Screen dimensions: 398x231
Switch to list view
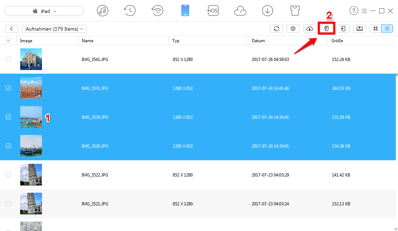click(387, 29)
